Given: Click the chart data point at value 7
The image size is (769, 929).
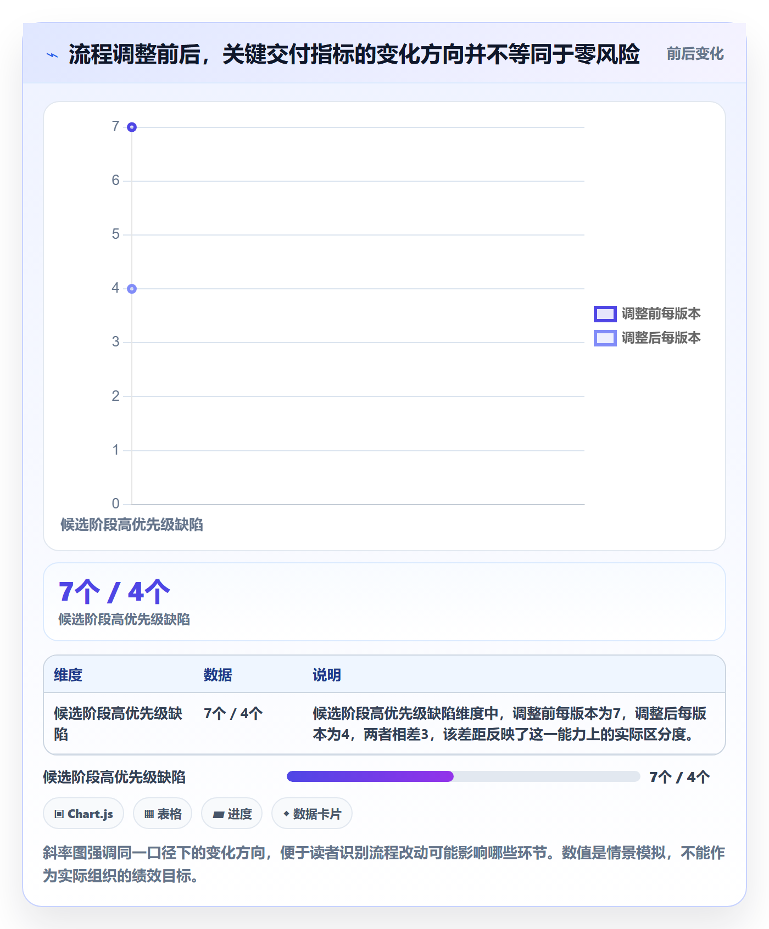Looking at the screenshot, I should click(132, 127).
